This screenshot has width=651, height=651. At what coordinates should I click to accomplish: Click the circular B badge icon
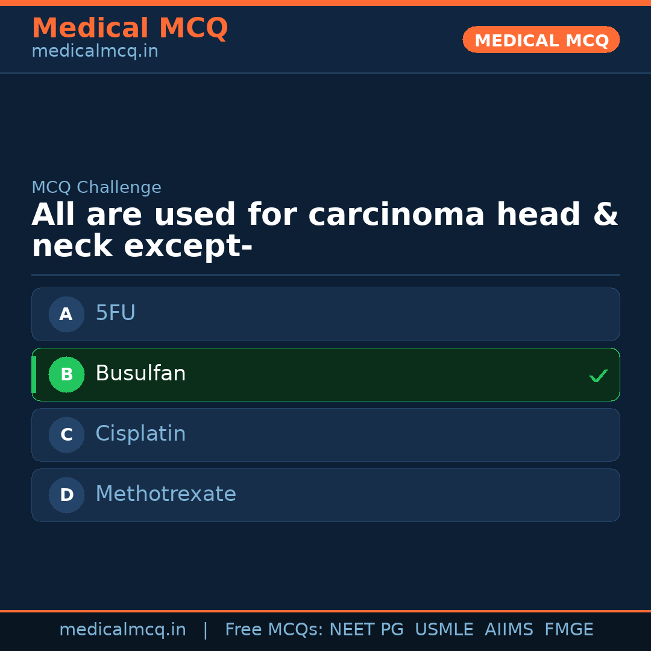coord(66,374)
